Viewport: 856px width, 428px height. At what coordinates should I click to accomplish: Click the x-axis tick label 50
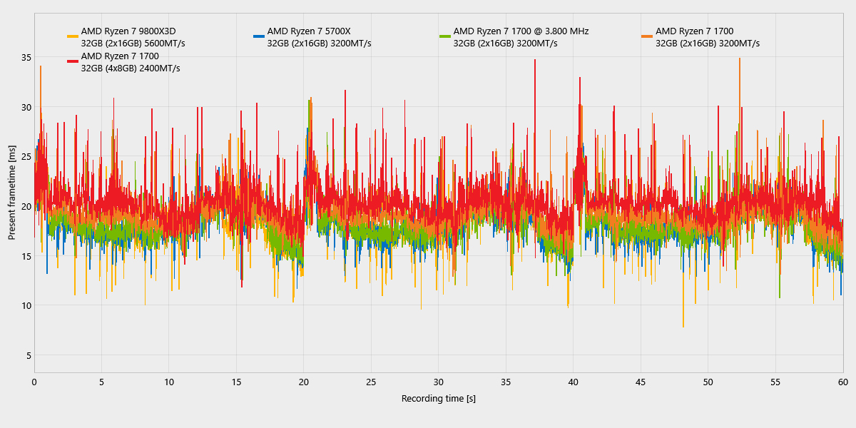pyautogui.click(x=708, y=382)
